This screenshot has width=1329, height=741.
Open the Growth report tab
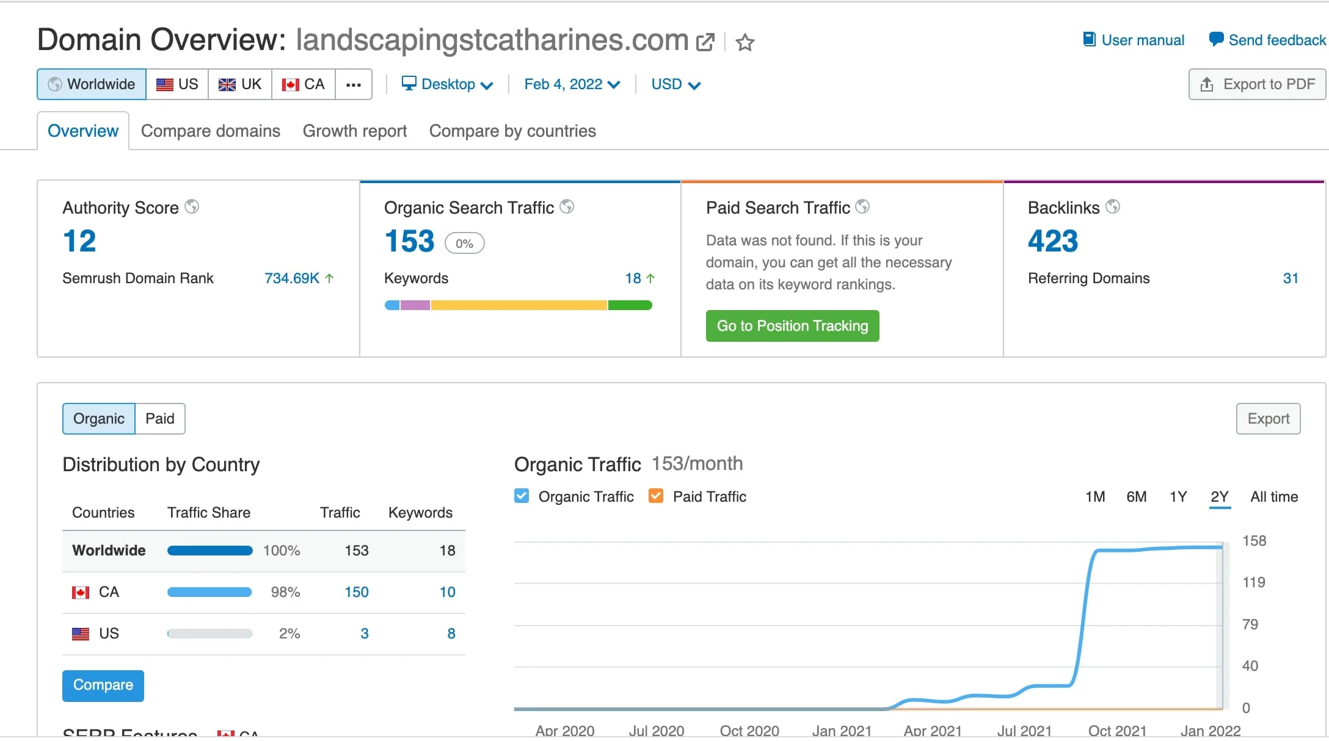355,131
